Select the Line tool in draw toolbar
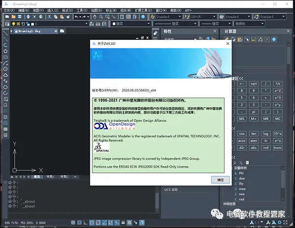295x228 pixels. point(5,33)
